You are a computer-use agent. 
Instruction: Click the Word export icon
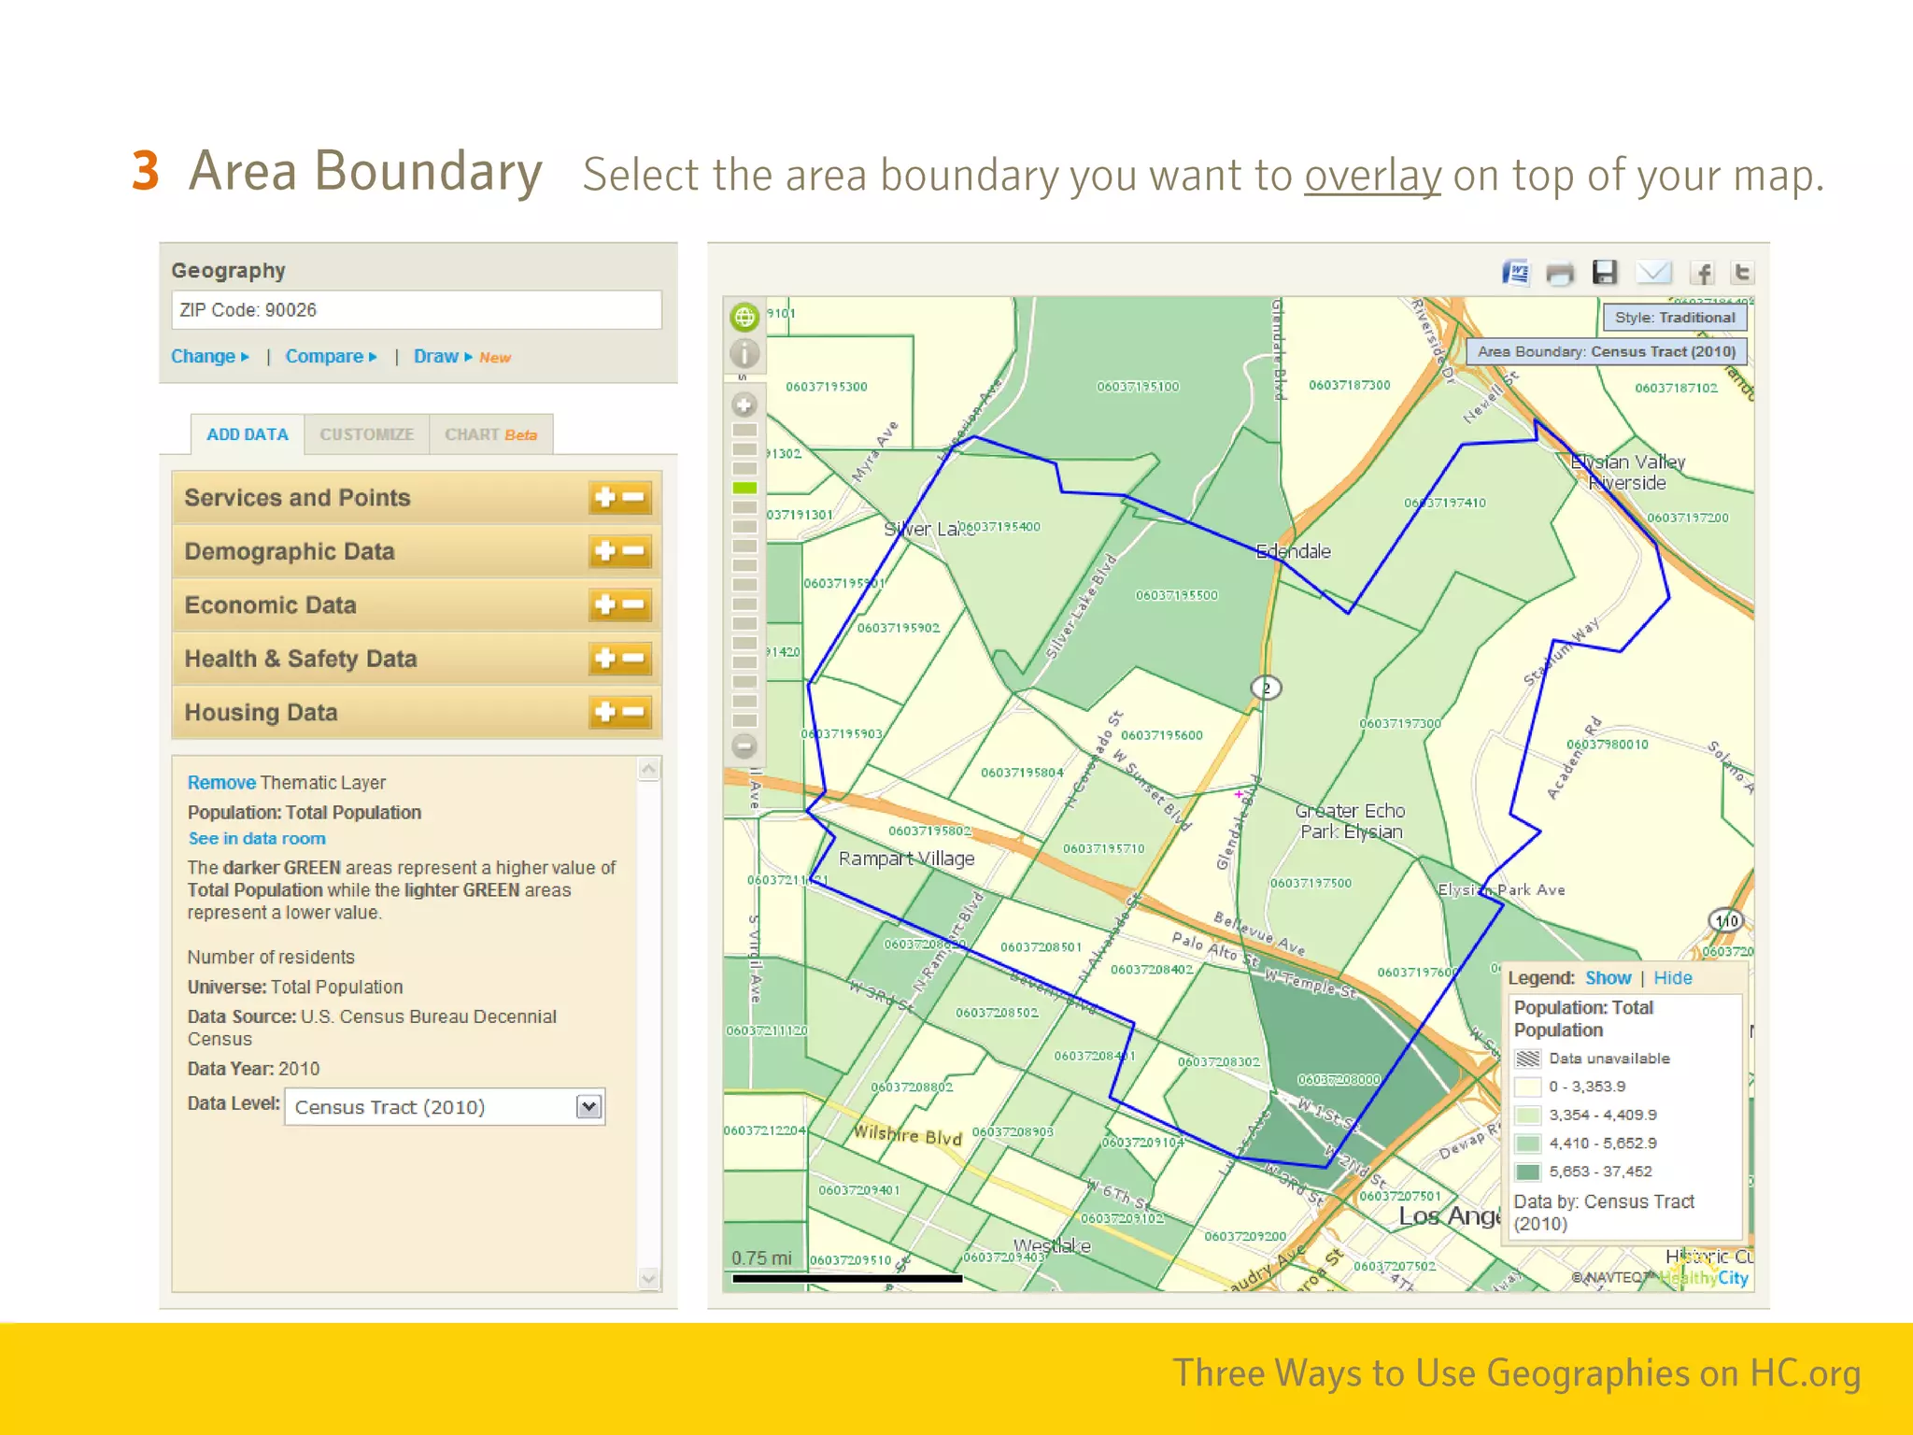[x=1515, y=273]
